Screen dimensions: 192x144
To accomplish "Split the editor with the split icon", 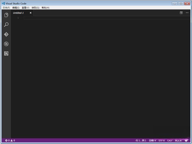I will tap(181, 13).
